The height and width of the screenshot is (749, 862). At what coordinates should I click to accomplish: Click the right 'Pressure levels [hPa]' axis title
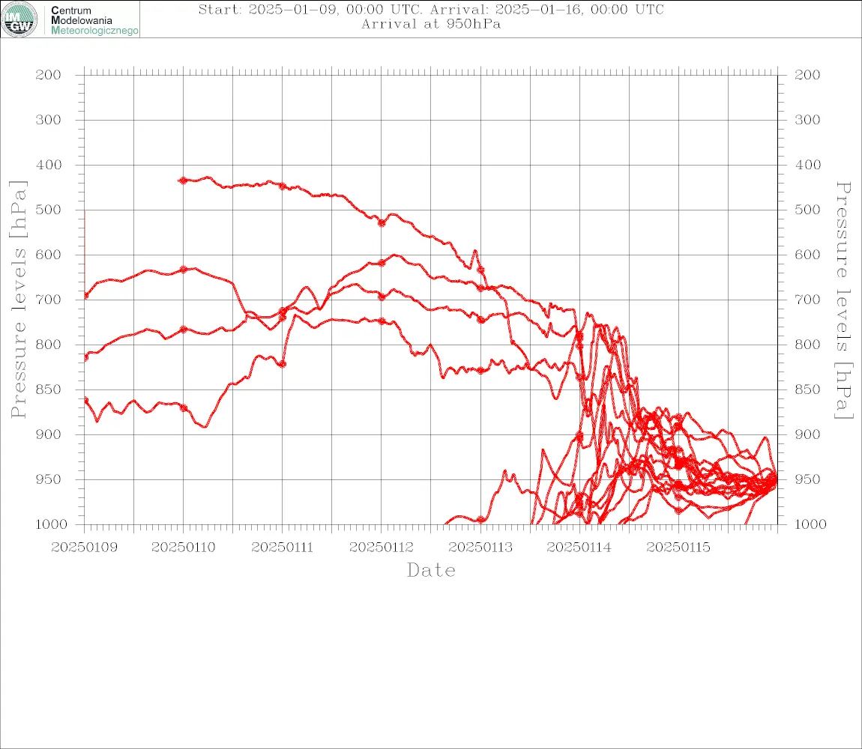[x=844, y=300]
